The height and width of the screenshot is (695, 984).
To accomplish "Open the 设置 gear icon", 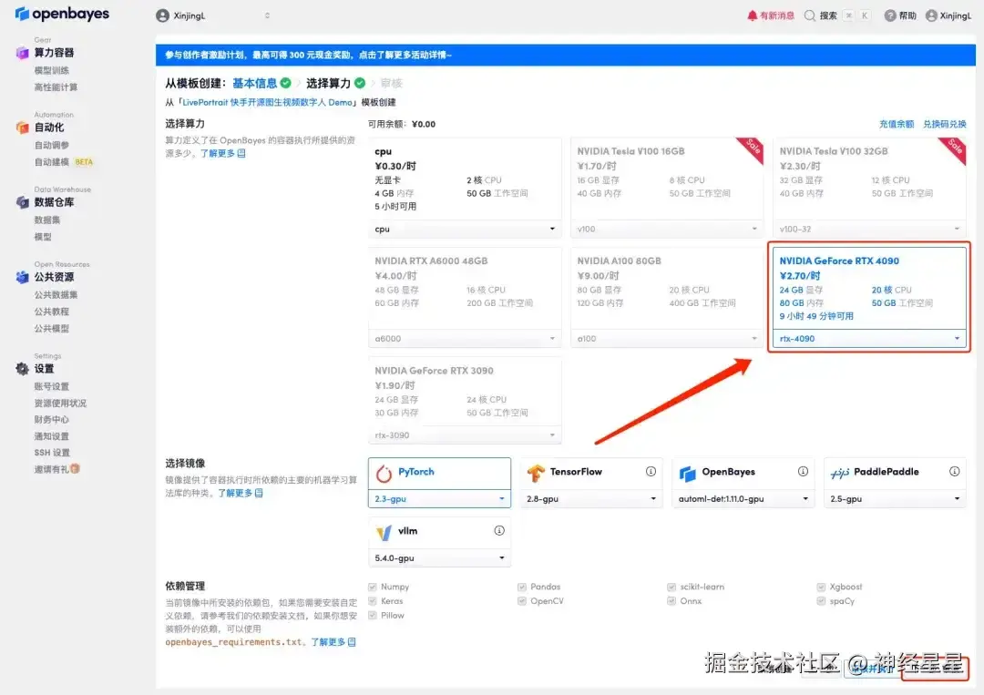I will click(x=23, y=369).
